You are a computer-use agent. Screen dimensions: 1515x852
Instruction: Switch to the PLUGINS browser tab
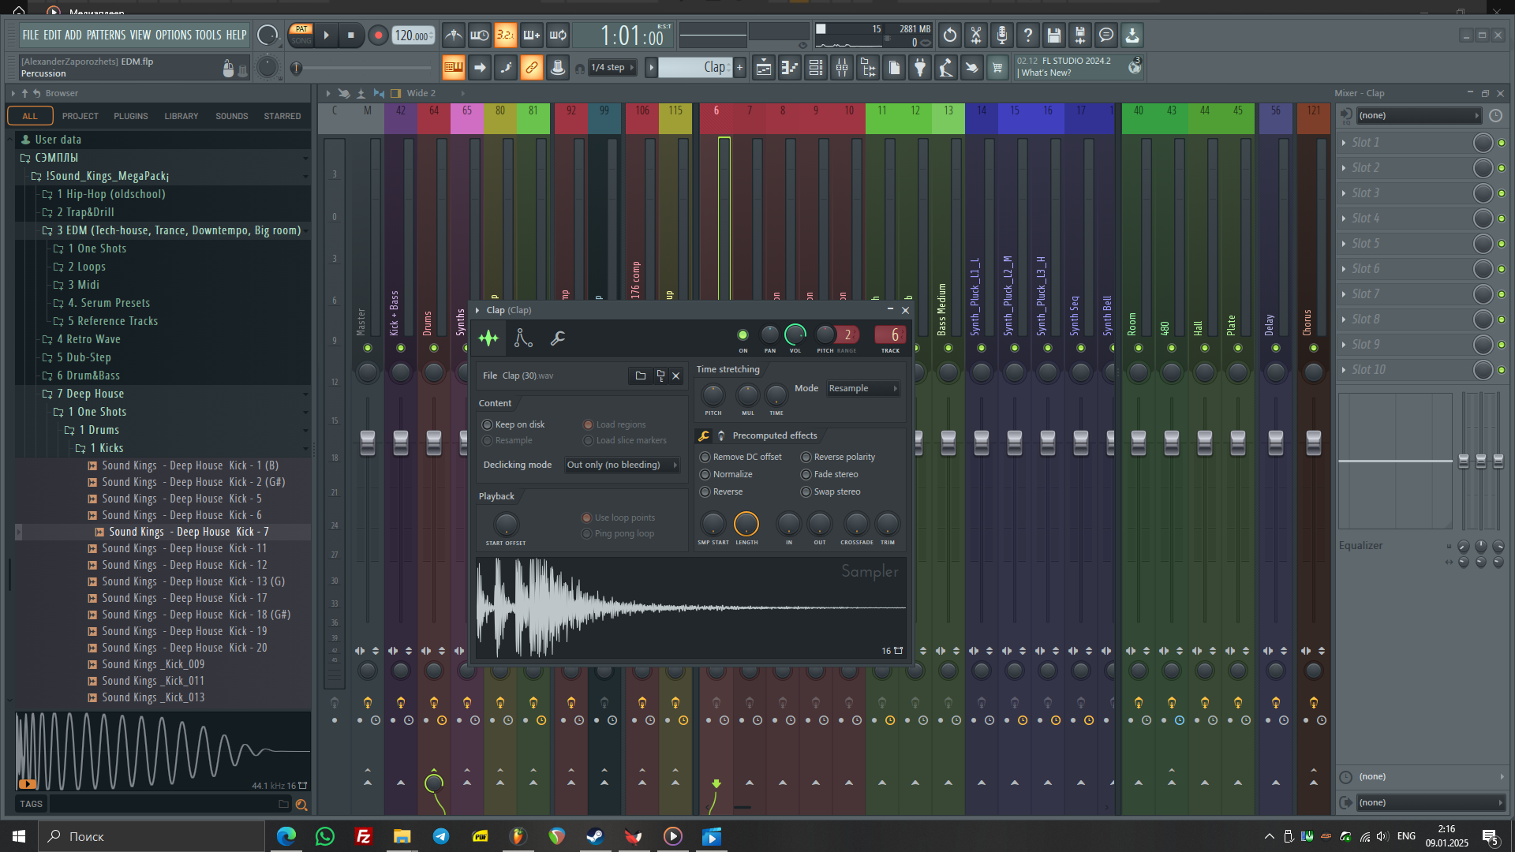click(x=130, y=116)
